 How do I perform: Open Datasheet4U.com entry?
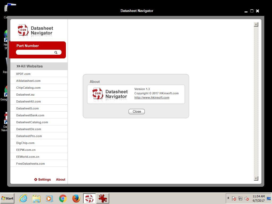(39, 101)
